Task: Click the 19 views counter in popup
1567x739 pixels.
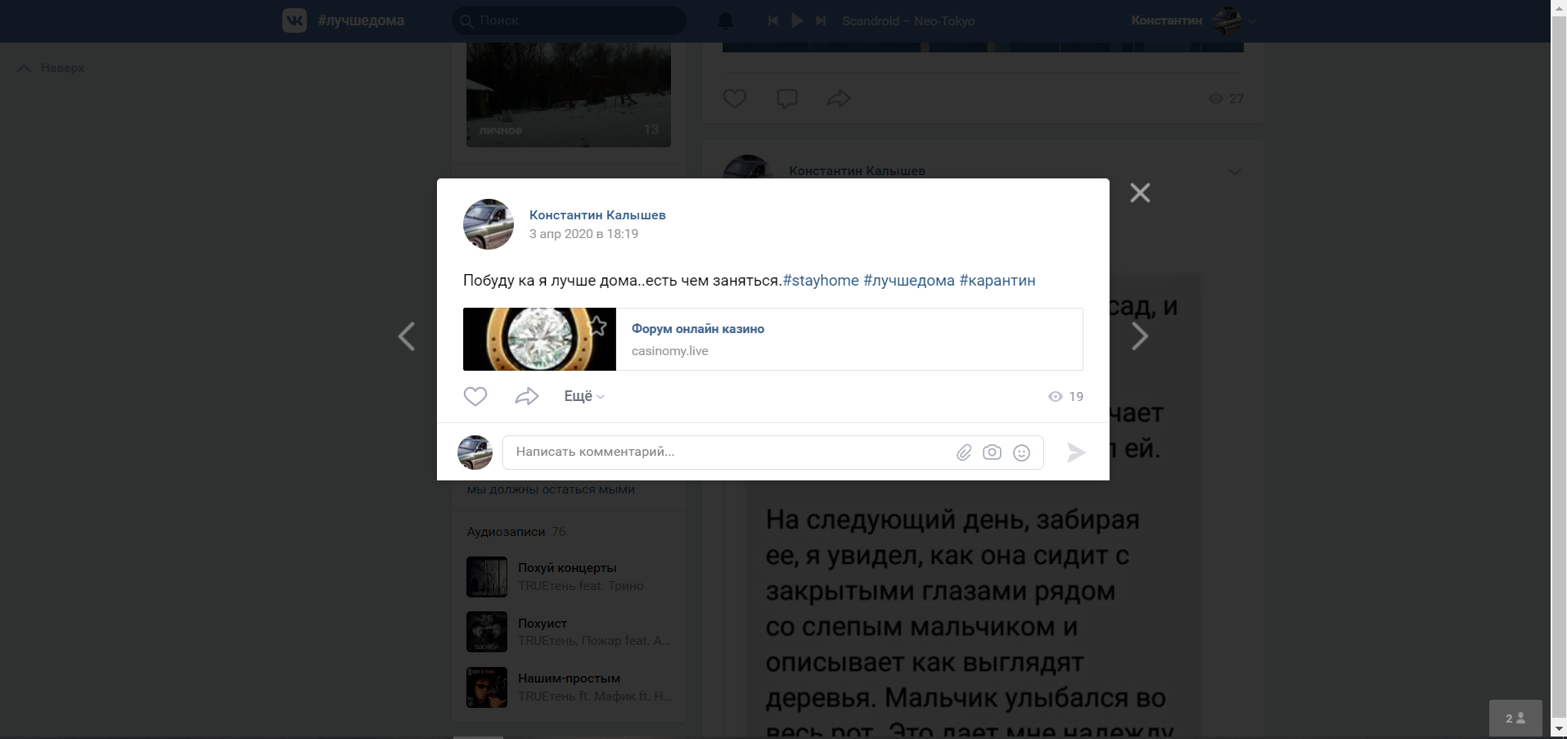Action: pos(1066,397)
